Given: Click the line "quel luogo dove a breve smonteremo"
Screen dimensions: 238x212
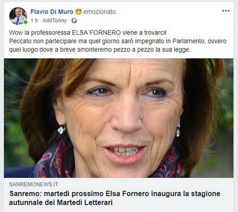Looking at the screenshot, I should click(x=100, y=50).
